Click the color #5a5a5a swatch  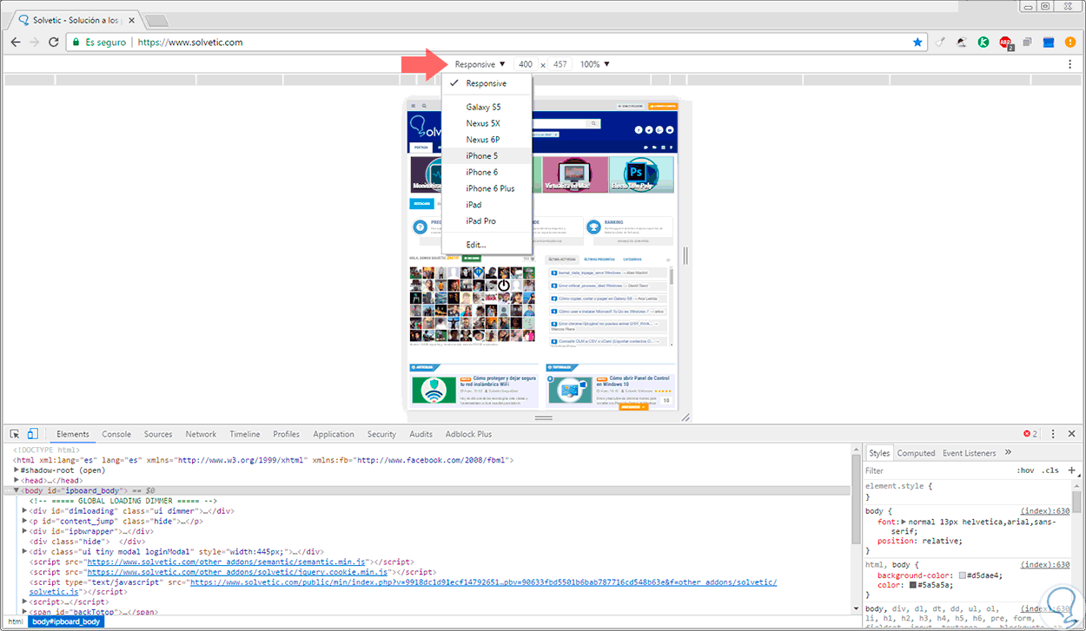[913, 585]
